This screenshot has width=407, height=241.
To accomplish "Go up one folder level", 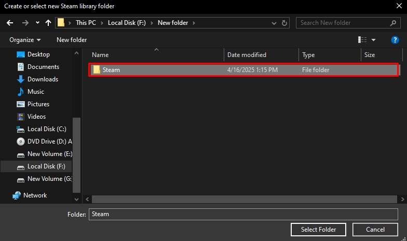I will [48, 23].
